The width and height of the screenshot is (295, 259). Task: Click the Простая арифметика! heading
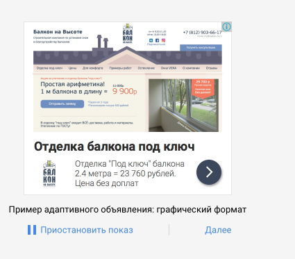click(73, 84)
